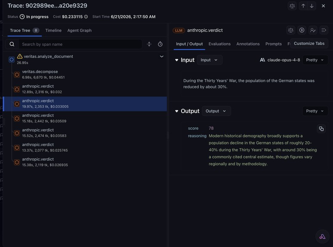Click the warning icon on veritas.analyze_document
The height and width of the screenshot is (247, 333).
20,56
